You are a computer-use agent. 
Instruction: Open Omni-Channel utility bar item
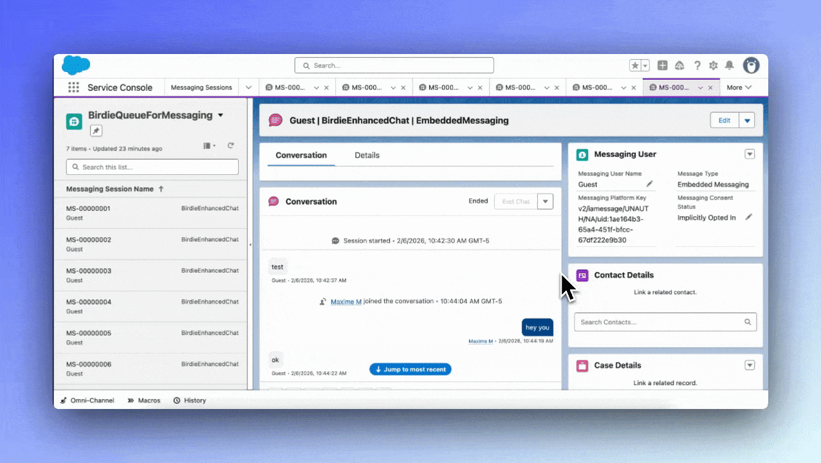tap(88, 400)
